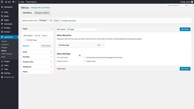
Task: Click the Contact envelope icon in sidebar
Action: [2, 32]
